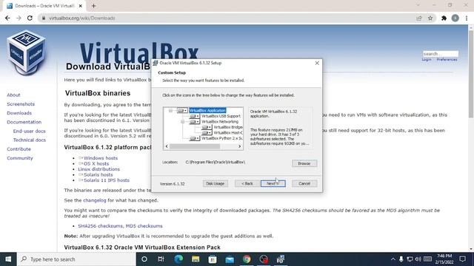The width and height of the screenshot is (474, 266).
Task: Launch Microsoft Edge from the taskbar
Action: [x=178, y=259]
